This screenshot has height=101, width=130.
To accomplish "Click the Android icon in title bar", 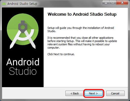I will pos(4,4).
